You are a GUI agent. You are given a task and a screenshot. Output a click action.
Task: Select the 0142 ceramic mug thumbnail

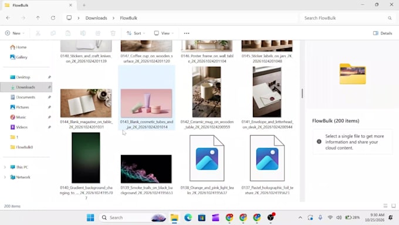pos(207,92)
